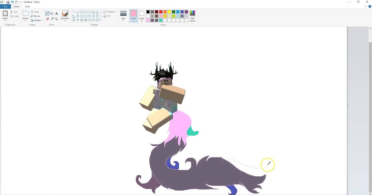Click the right-edge canvas resize handle

348,104
